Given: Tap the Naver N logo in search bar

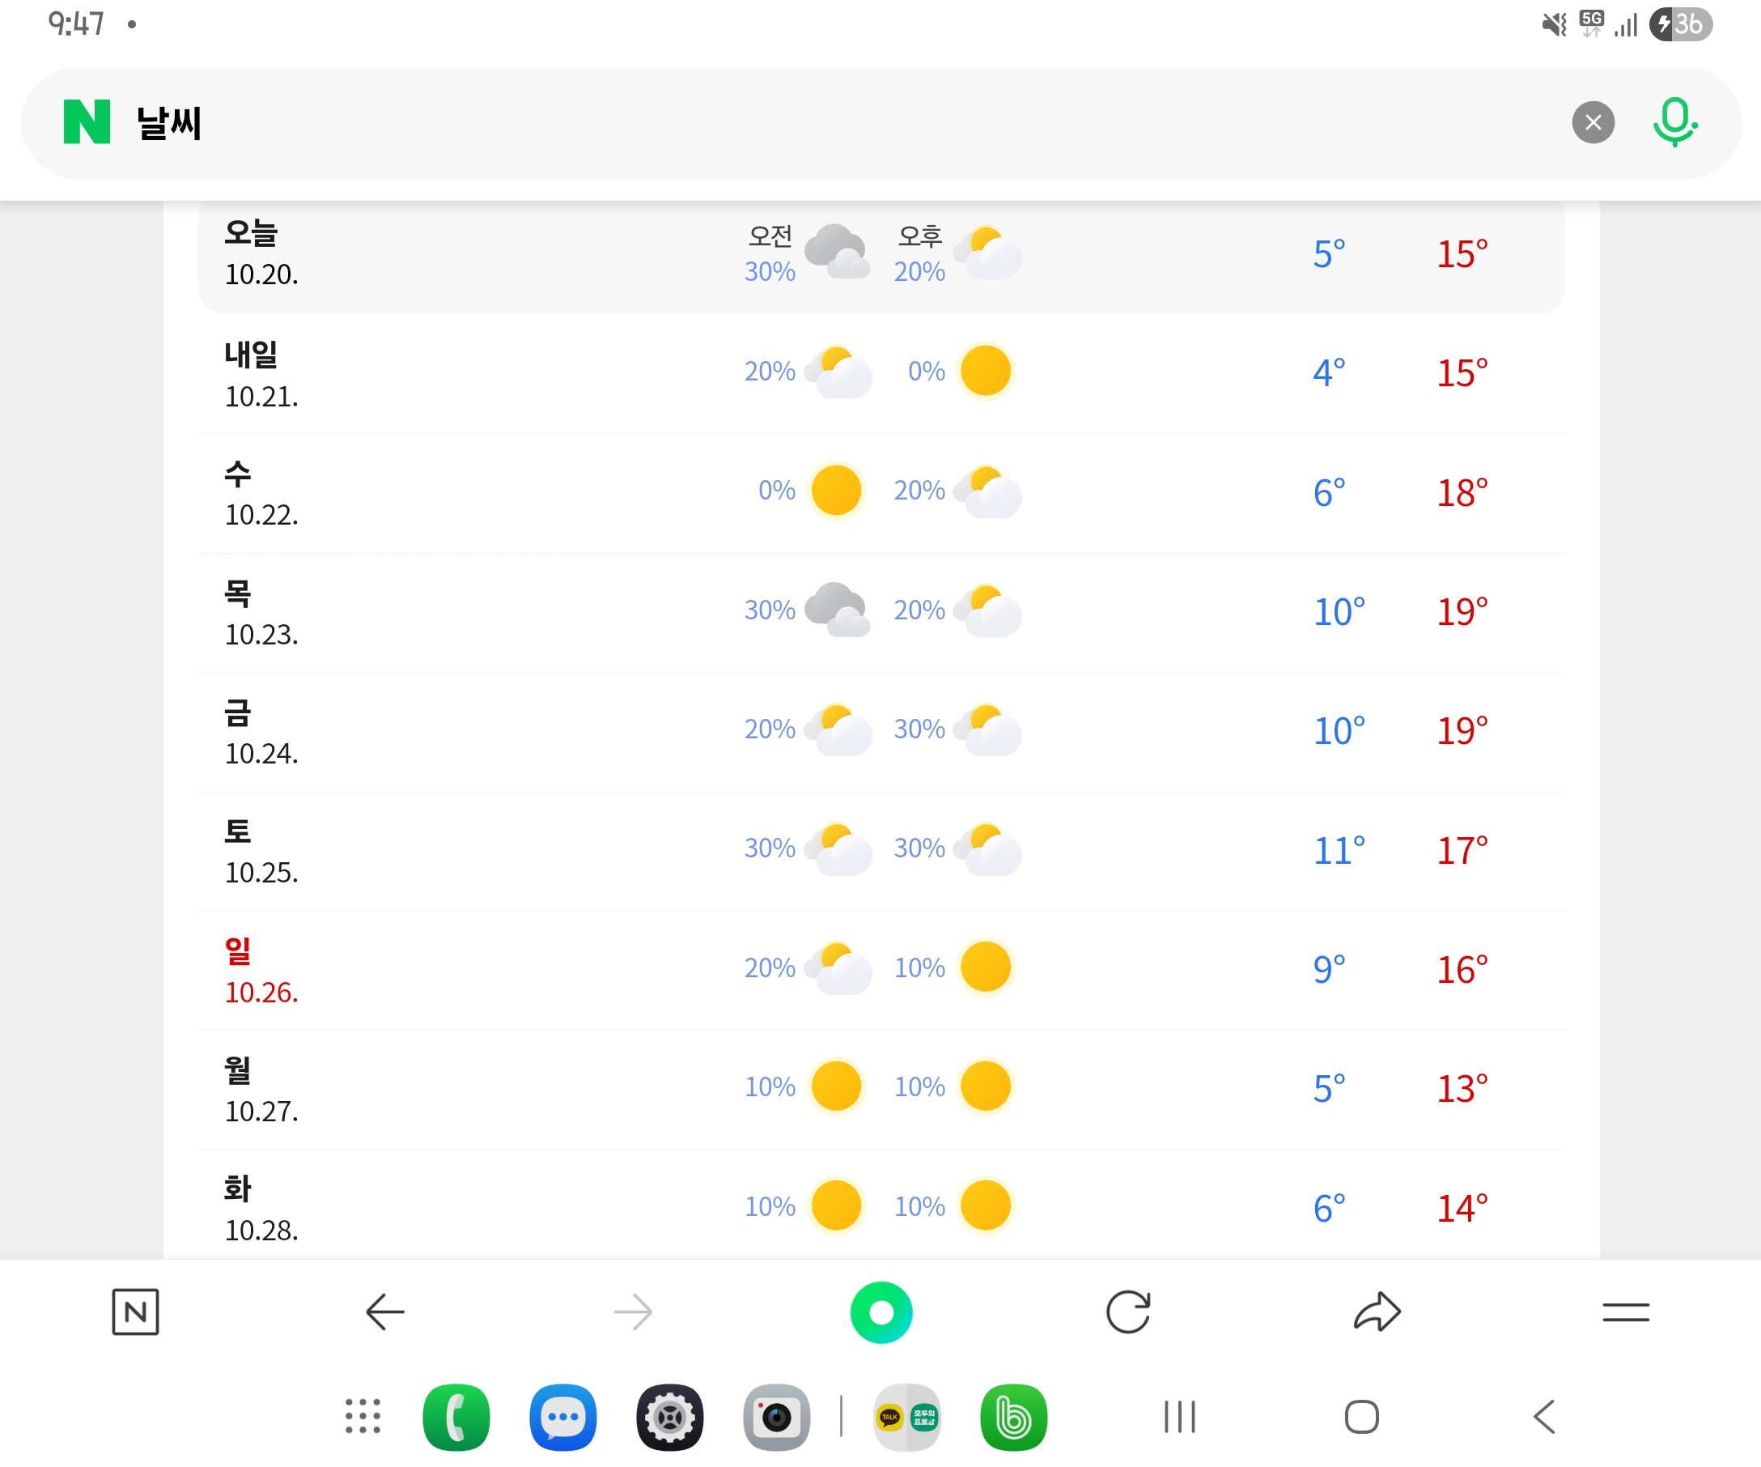Looking at the screenshot, I should pyautogui.click(x=87, y=121).
